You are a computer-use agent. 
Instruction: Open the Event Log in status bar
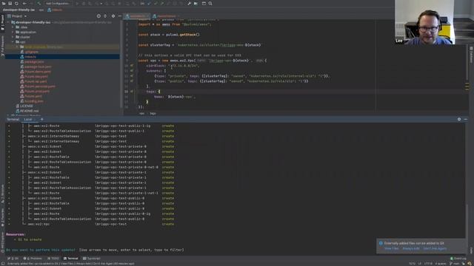(x=458, y=259)
